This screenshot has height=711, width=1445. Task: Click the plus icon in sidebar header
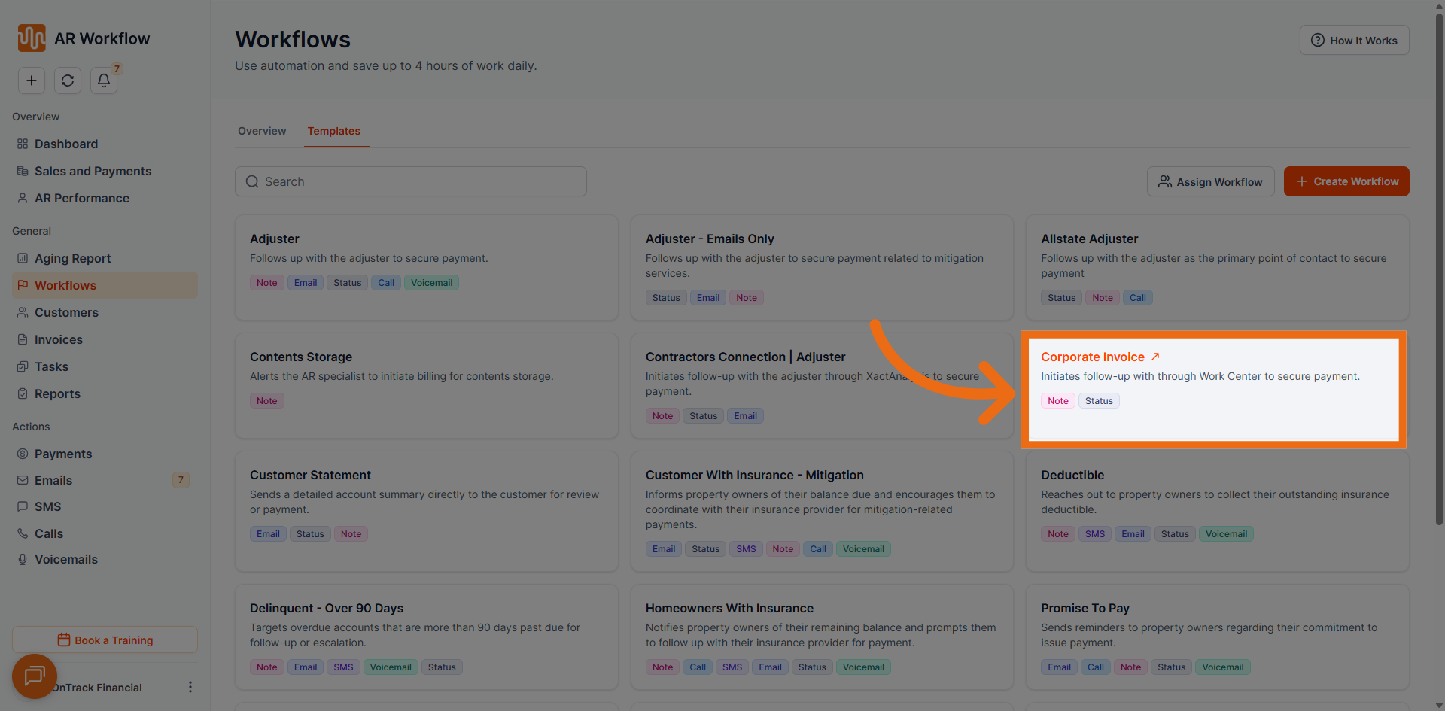(32, 81)
